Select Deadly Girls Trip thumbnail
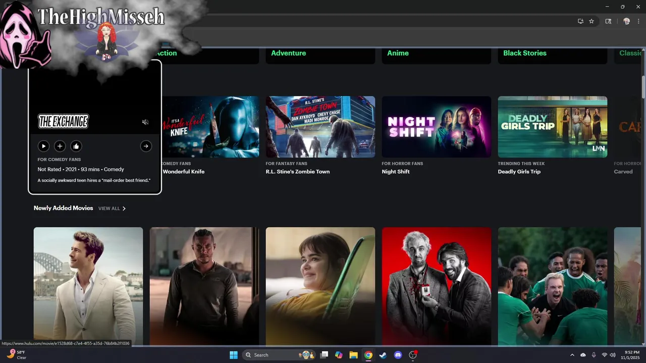The image size is (646, 363). 553,127
